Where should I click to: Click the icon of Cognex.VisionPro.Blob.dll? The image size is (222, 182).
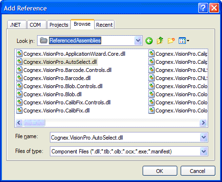pos(19,94)
